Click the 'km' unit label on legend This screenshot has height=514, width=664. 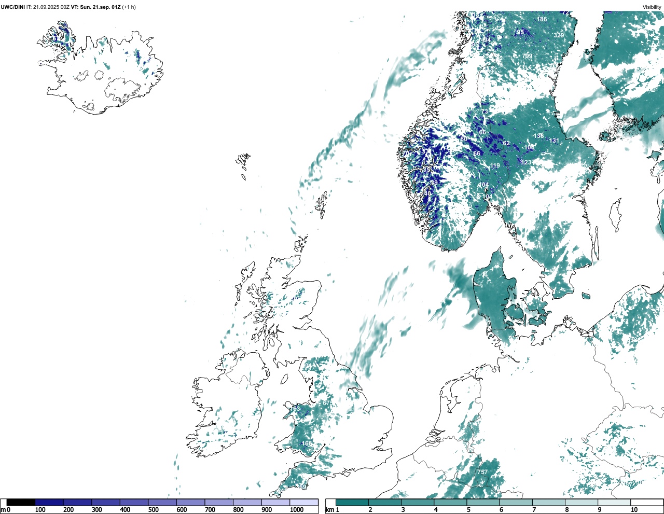pyautogui.click(x=329, y=510)
